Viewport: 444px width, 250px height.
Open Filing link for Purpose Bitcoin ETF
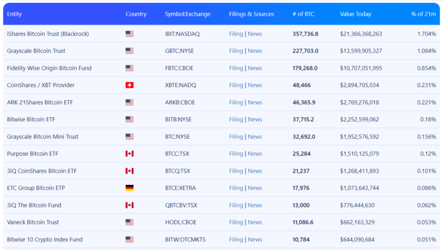pos(236,154)
